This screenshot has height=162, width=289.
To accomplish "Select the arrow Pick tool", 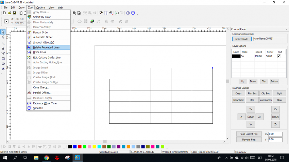I will click(3, 32).
